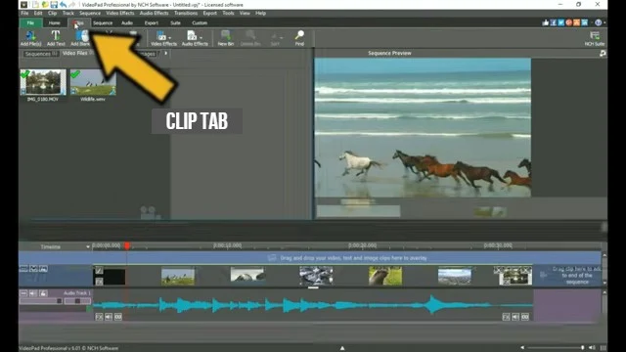
Task: Click the edit icon on first black clip
Action: 99,271
